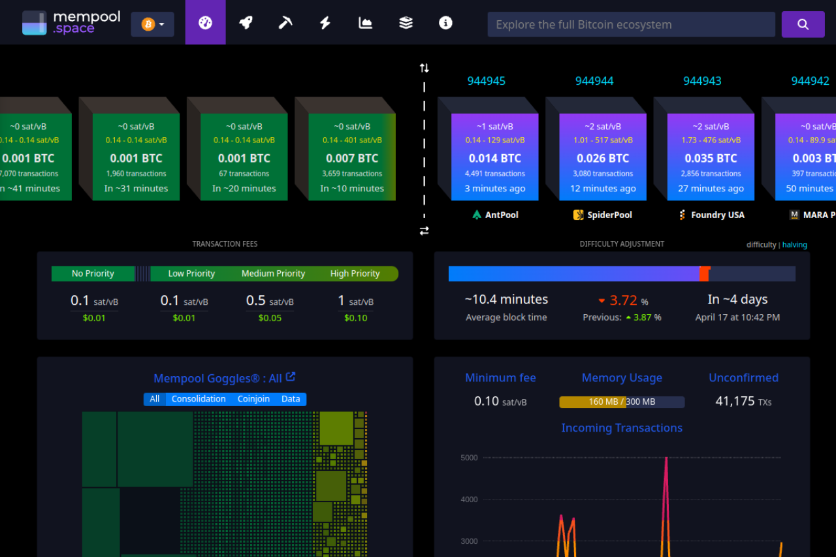Select the Consolidation goggles filter
The height and width of the screenshot is (557, 836).
[199, 399]
